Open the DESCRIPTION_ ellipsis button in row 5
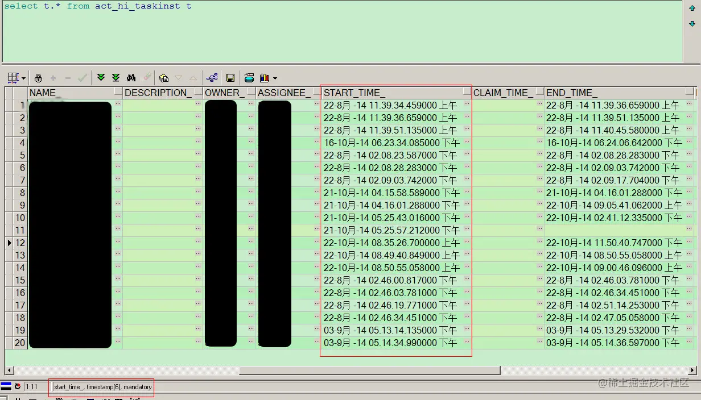 coord(198,154)
